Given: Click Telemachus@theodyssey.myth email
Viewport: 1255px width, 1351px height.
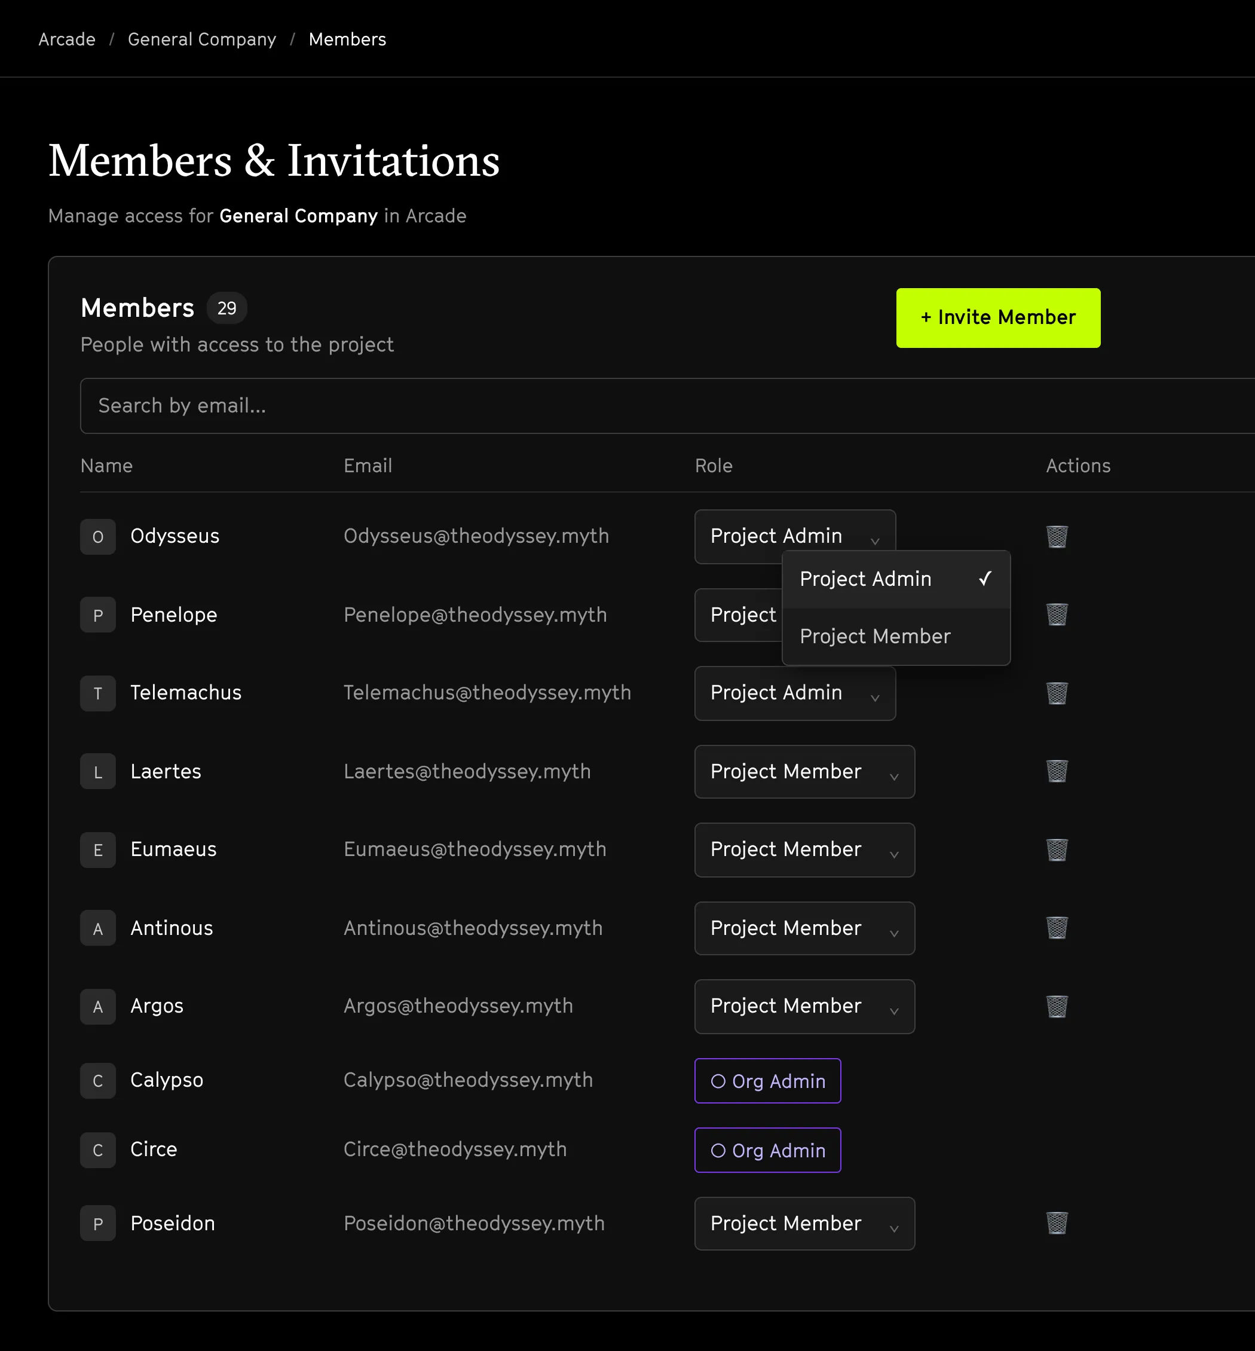Looking at the screenshot, I should coord(487,693).
